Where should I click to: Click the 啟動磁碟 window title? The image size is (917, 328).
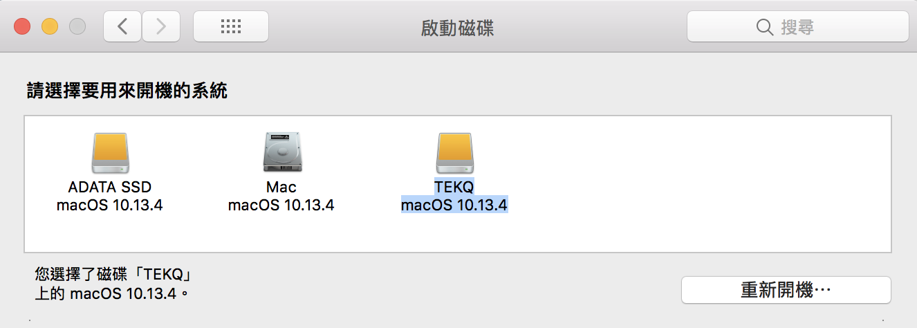(457, 28)
